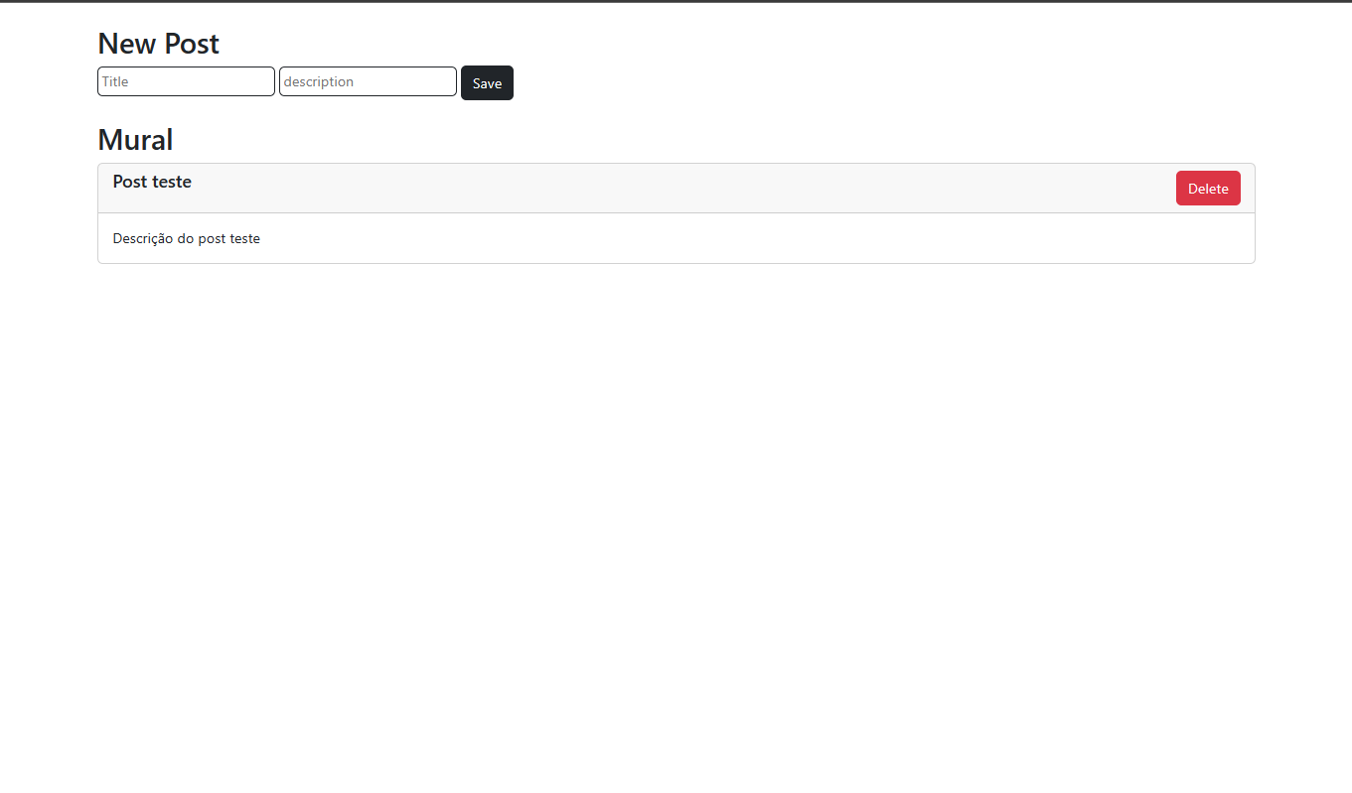Select the 'Post teste' card title
Viewport: 1352px width, 793px height.
click(152, 182)
